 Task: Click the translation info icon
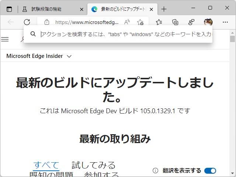155,170
